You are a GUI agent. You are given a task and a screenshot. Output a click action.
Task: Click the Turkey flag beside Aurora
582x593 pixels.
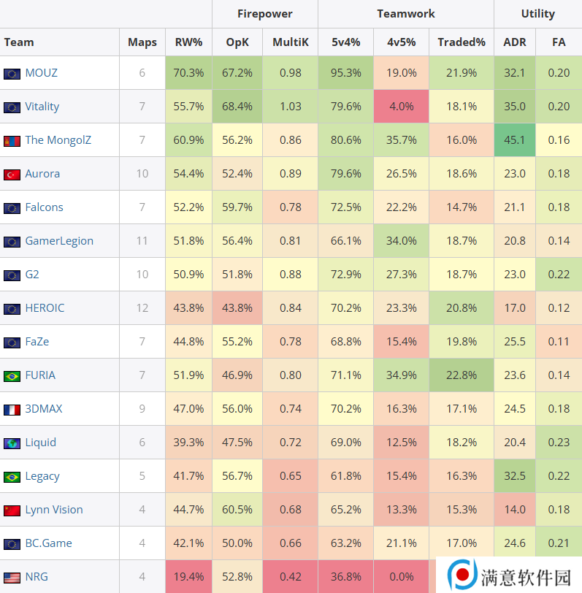pos(12,175)
